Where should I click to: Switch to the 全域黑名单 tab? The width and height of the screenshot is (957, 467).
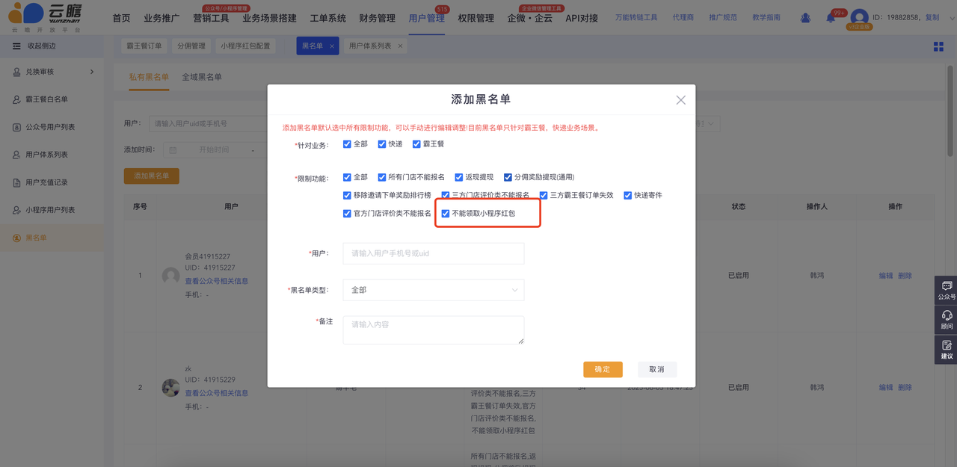pos(202,77)
